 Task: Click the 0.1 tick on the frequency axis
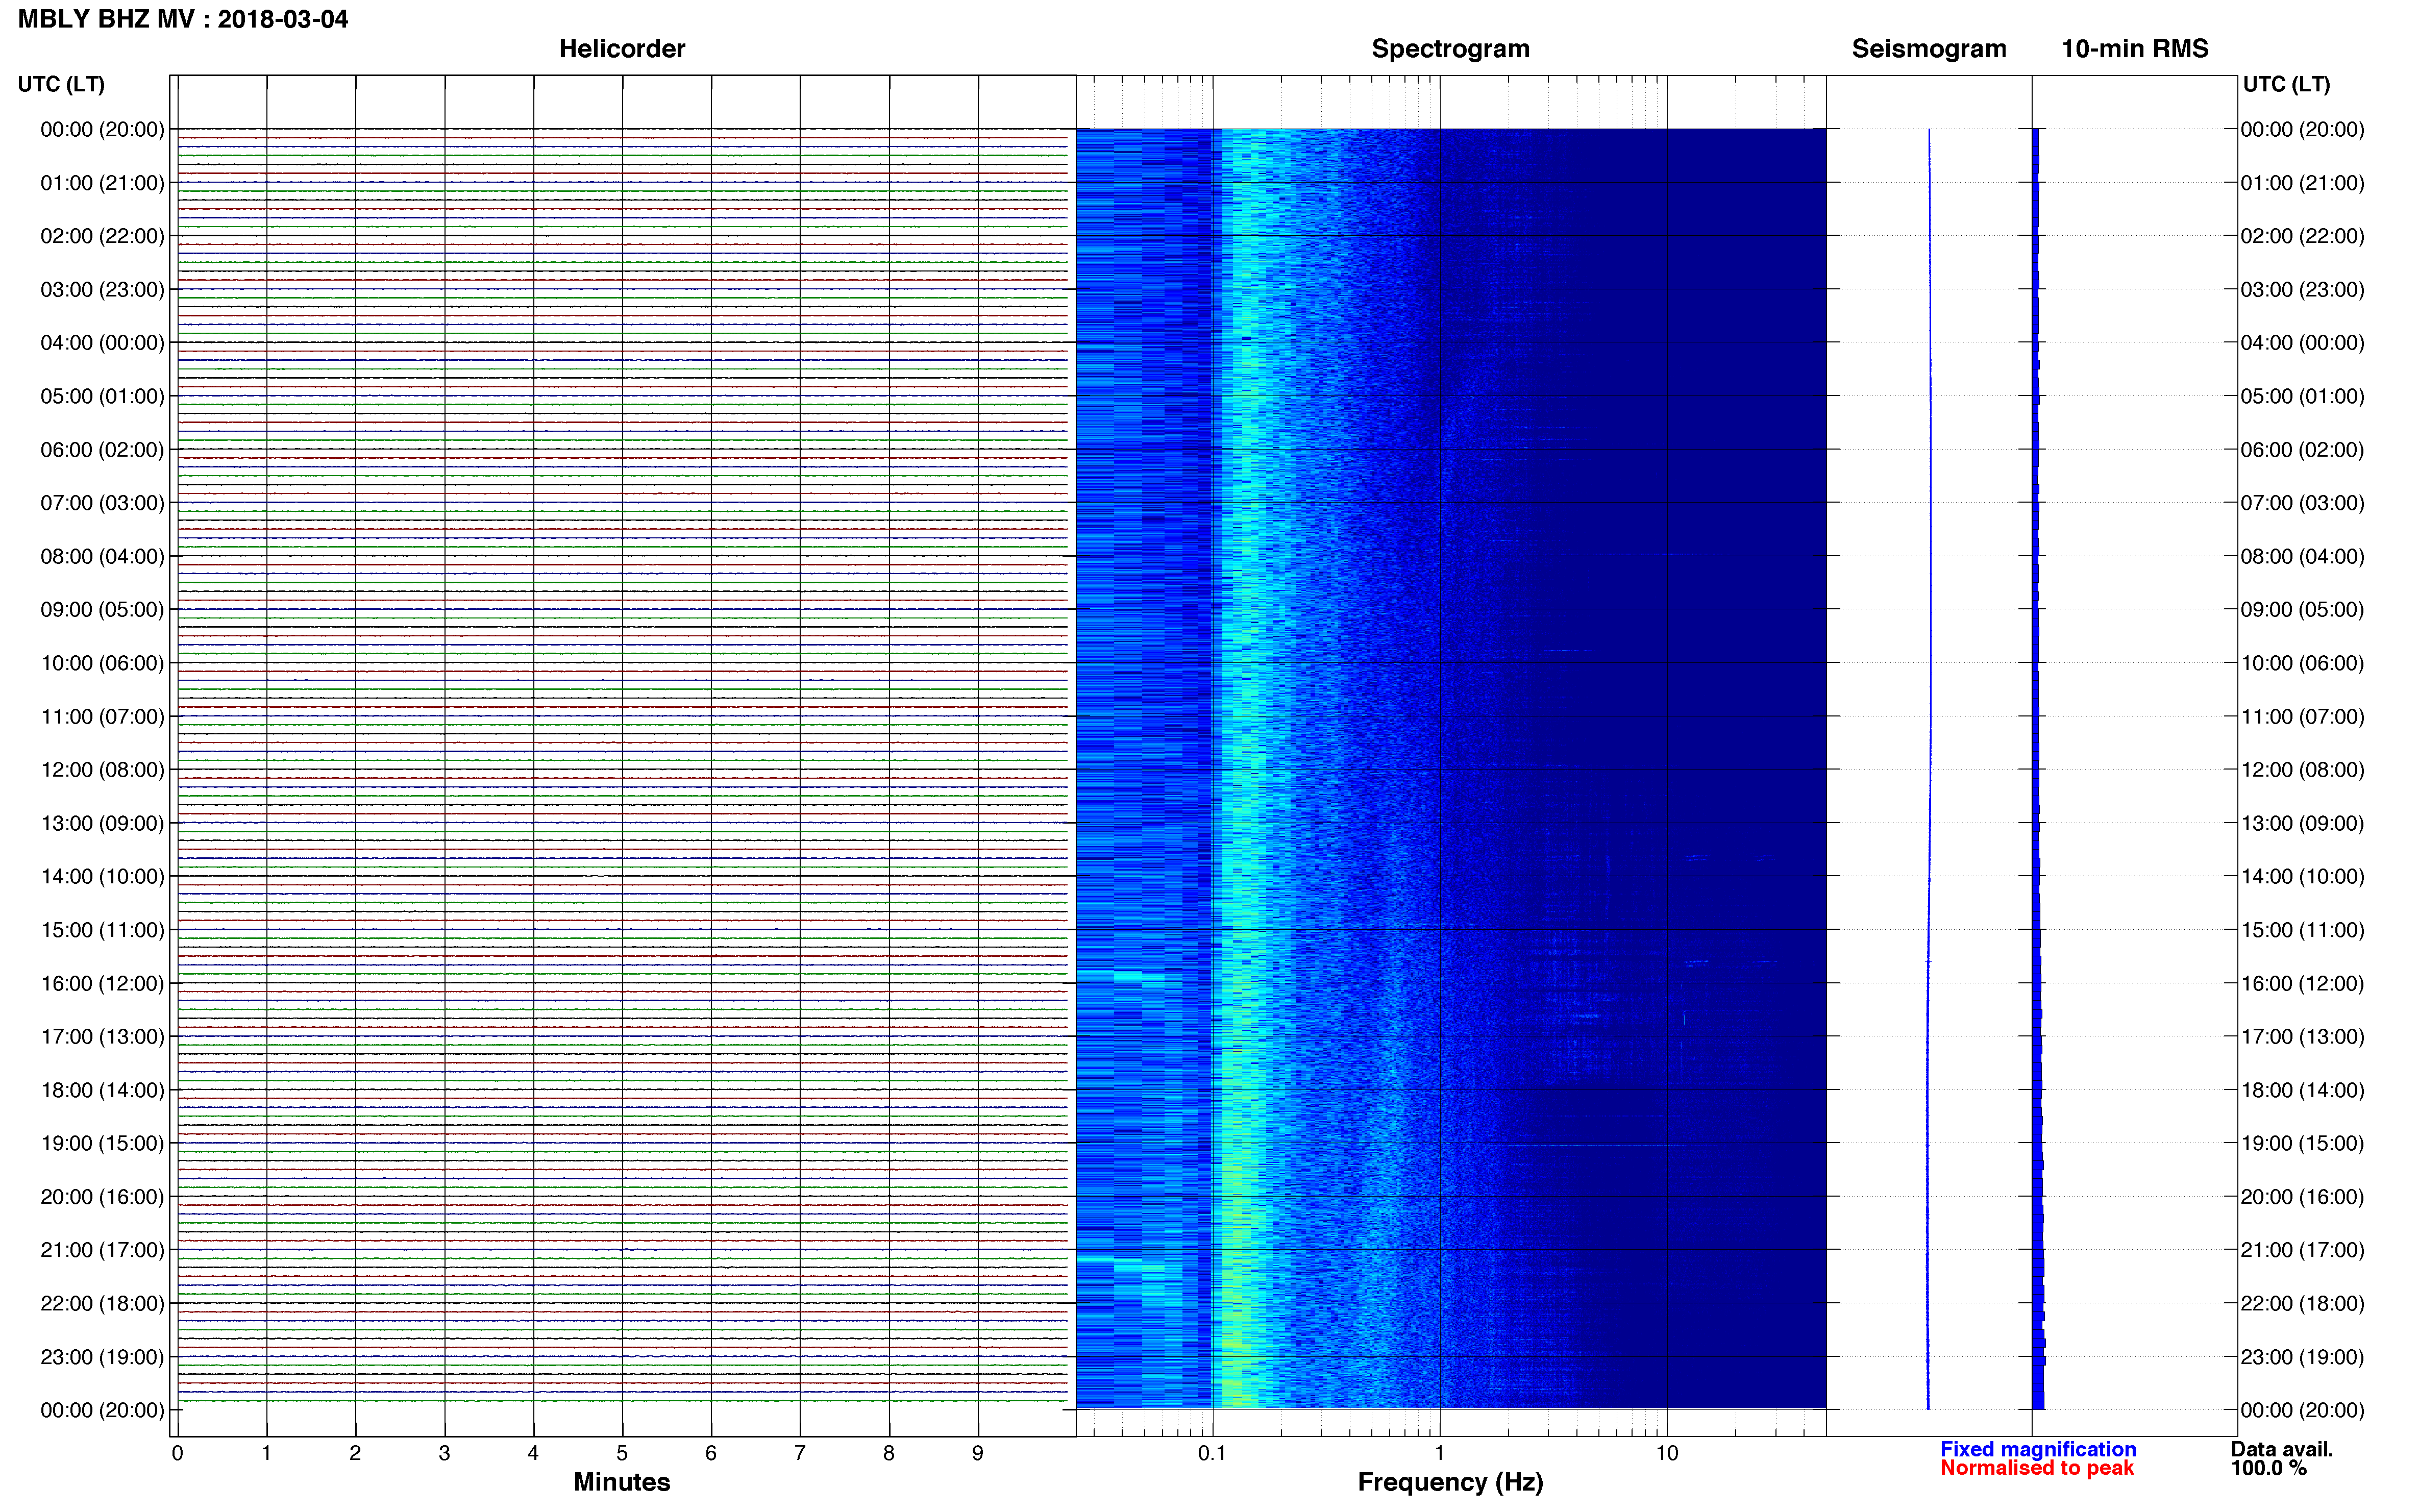coord(1212,1453)
